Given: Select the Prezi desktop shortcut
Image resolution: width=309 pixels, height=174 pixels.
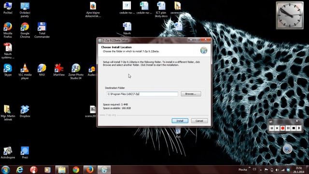Looking at the screenshot, I should point(25,153).
